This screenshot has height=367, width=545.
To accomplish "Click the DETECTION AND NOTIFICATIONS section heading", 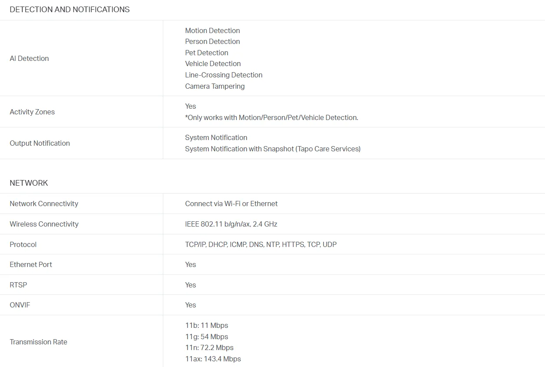I will pyautogui.click(x=69, y=10).
